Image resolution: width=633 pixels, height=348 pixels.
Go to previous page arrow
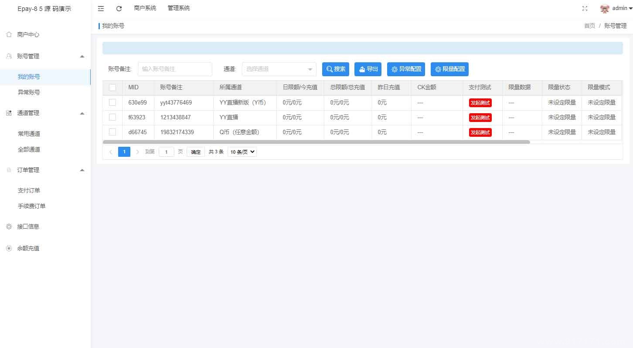click(111, 152)
